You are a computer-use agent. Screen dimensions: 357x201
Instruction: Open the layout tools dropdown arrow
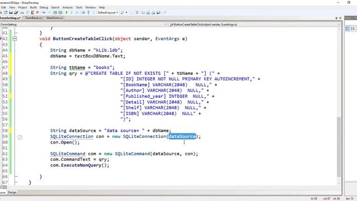pos(127,12)
